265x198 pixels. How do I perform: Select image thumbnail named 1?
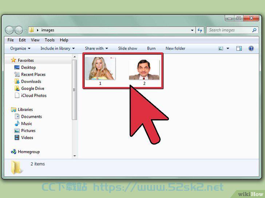click(100, 68)
